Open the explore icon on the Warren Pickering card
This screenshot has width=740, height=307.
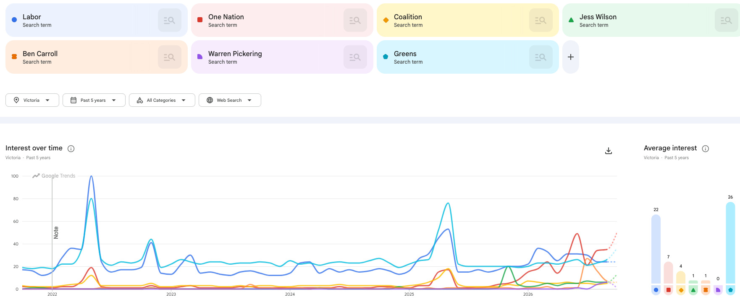(x=355, y=57)
